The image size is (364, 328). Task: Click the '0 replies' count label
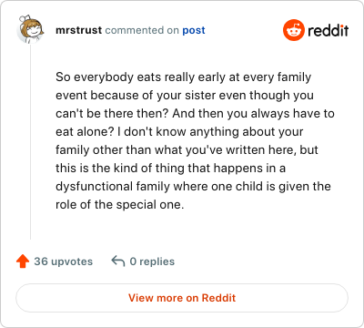pos(152,261)
